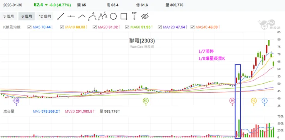Select the 0-A-B-C-D wave pattern tool

point(103,16)
